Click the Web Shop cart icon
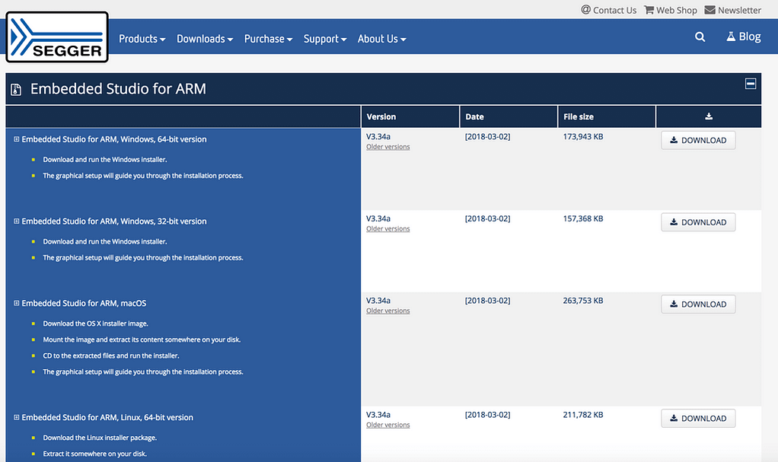This screenshot has height=462, width=778. 649,10
